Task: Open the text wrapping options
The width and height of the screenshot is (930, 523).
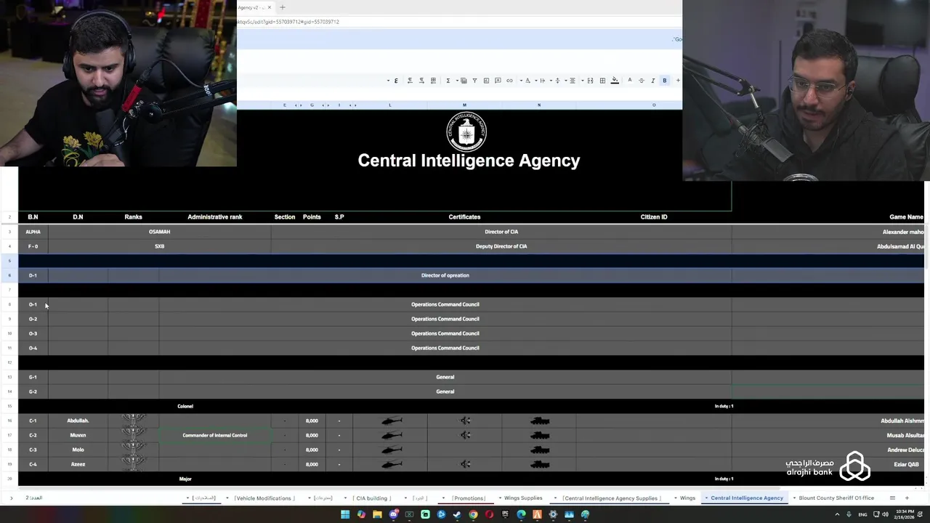Action: (542, 81)
